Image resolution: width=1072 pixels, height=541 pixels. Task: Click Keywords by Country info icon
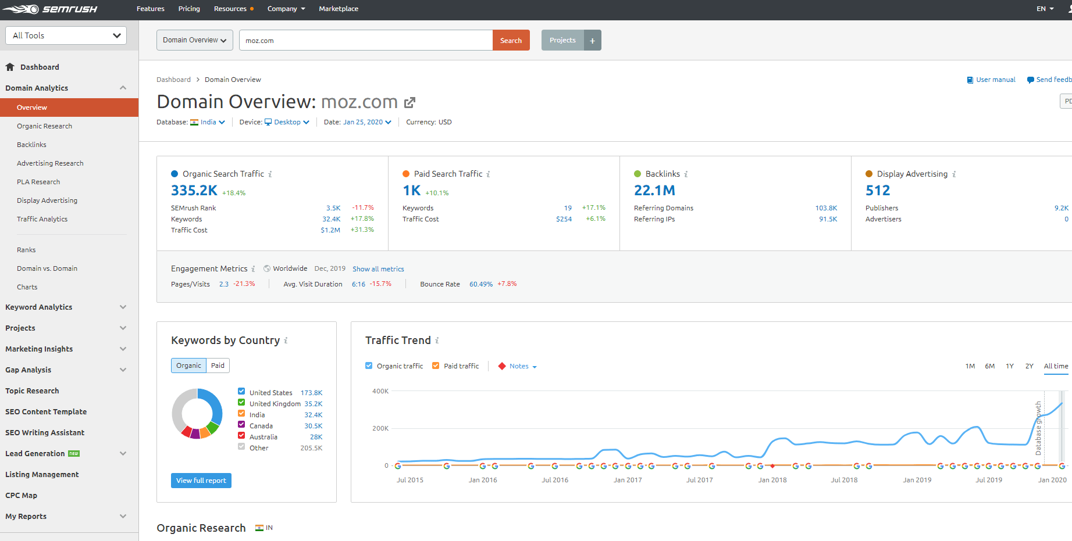click(286, 341)
